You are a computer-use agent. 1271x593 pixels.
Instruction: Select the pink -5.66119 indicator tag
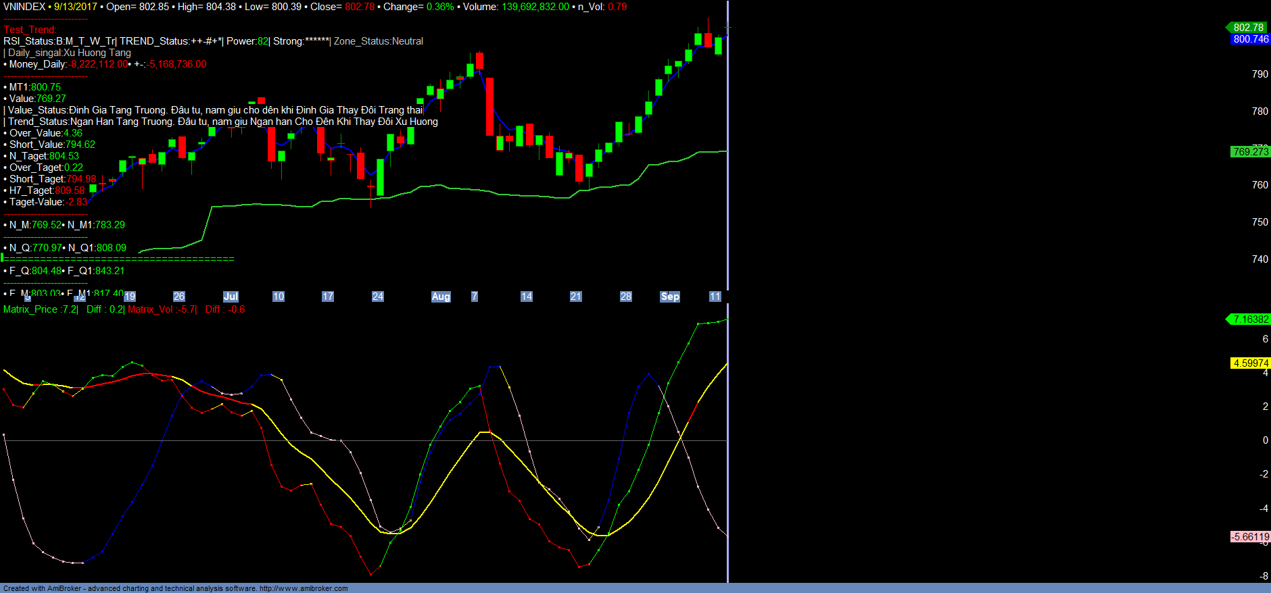point(1250,537)
